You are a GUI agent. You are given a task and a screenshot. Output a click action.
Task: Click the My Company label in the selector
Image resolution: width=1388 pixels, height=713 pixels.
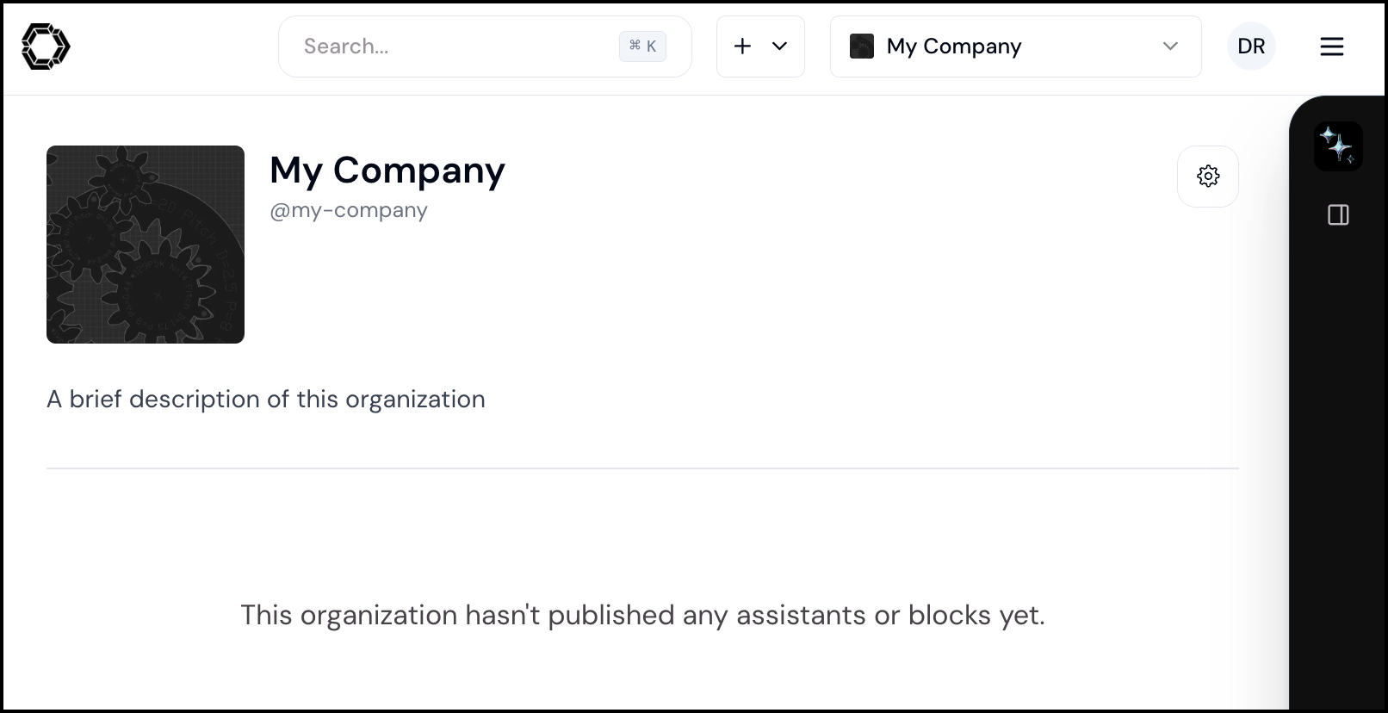[x=954, y=46]
